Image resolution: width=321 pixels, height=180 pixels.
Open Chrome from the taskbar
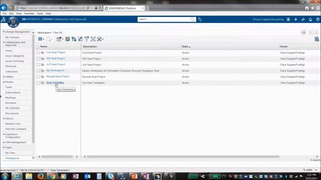coord(52,176)
